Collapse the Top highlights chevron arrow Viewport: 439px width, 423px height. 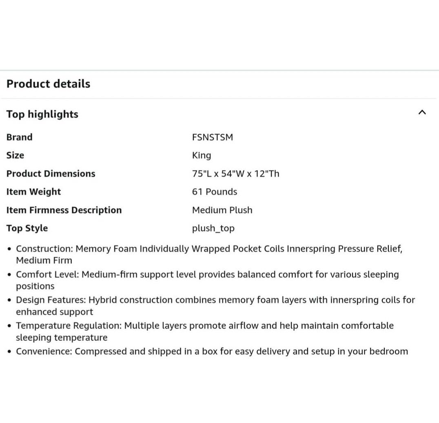422,112
